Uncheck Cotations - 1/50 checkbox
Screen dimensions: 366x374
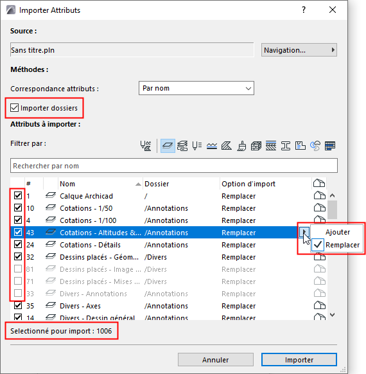[x=18, y=208]
